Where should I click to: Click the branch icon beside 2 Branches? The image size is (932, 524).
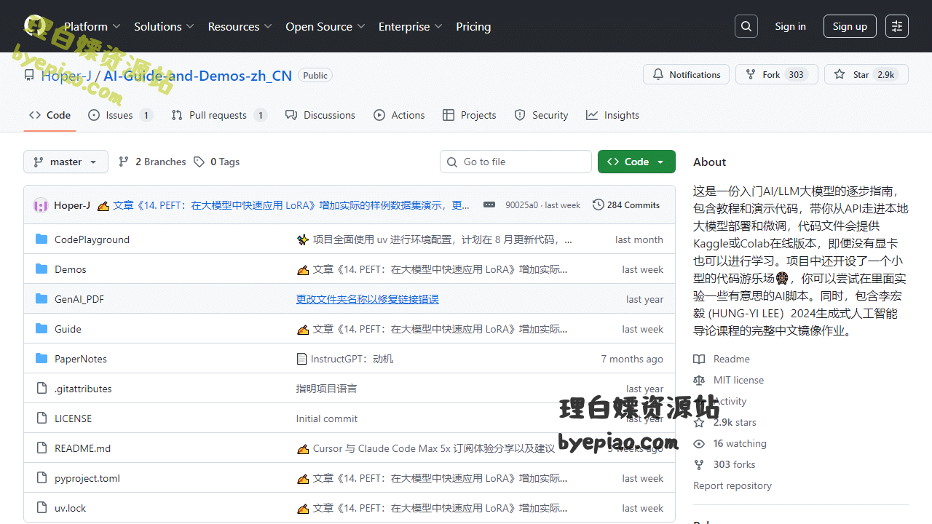[x=124, y=162]
